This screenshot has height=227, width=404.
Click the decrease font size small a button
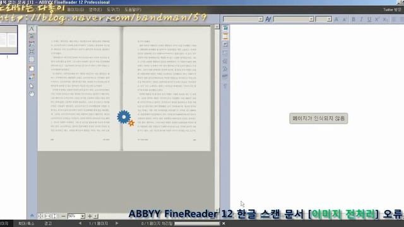(x=344, y=20)
